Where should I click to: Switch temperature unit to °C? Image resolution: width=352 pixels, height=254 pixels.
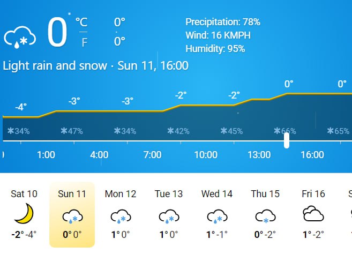pos(81,22)
